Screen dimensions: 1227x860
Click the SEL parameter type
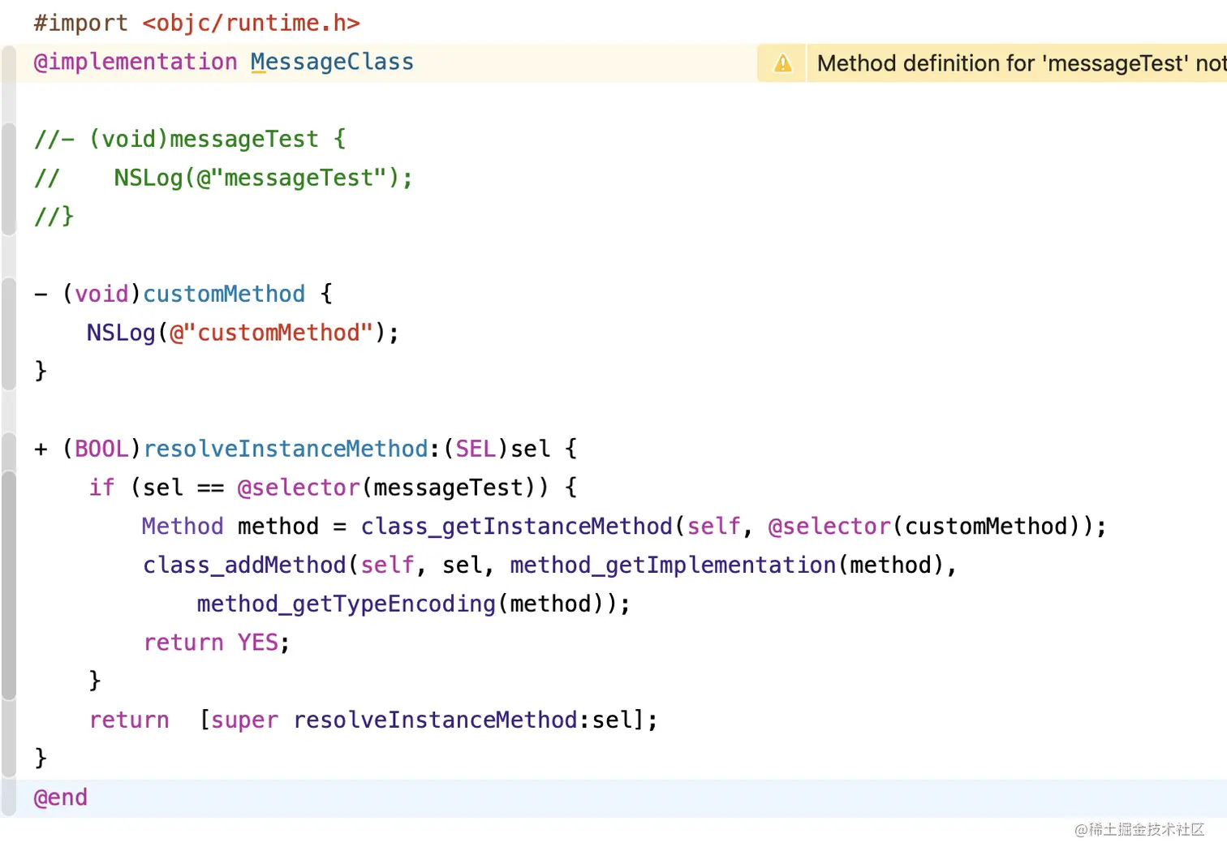[x=476, y=449]
